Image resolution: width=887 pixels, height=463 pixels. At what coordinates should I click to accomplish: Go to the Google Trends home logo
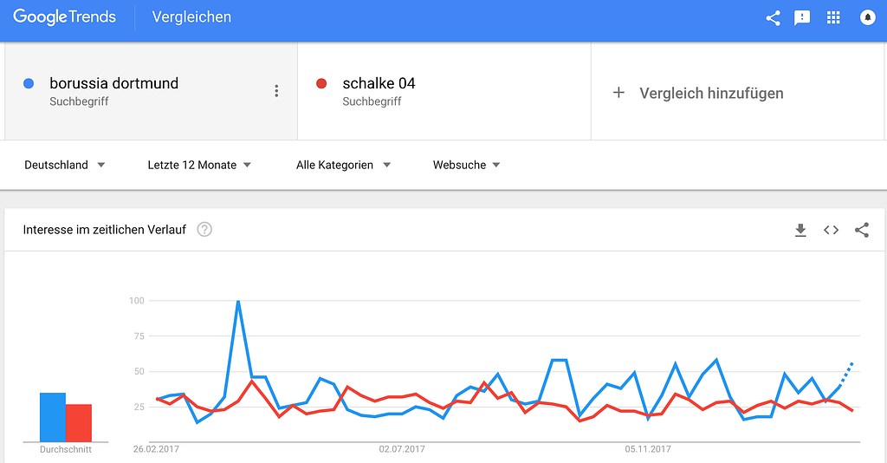click(x=64, y=17)
